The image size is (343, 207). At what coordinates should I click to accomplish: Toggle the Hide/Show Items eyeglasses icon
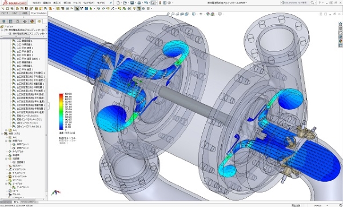pyautogui.click(x=201, y=14)
